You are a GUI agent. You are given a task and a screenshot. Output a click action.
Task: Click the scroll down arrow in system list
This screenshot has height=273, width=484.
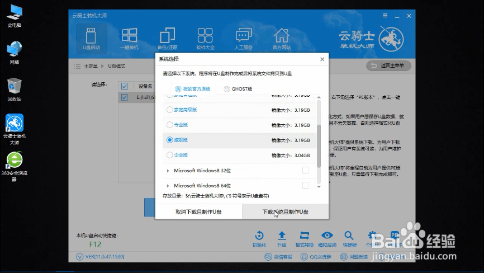tap(319, 186)
